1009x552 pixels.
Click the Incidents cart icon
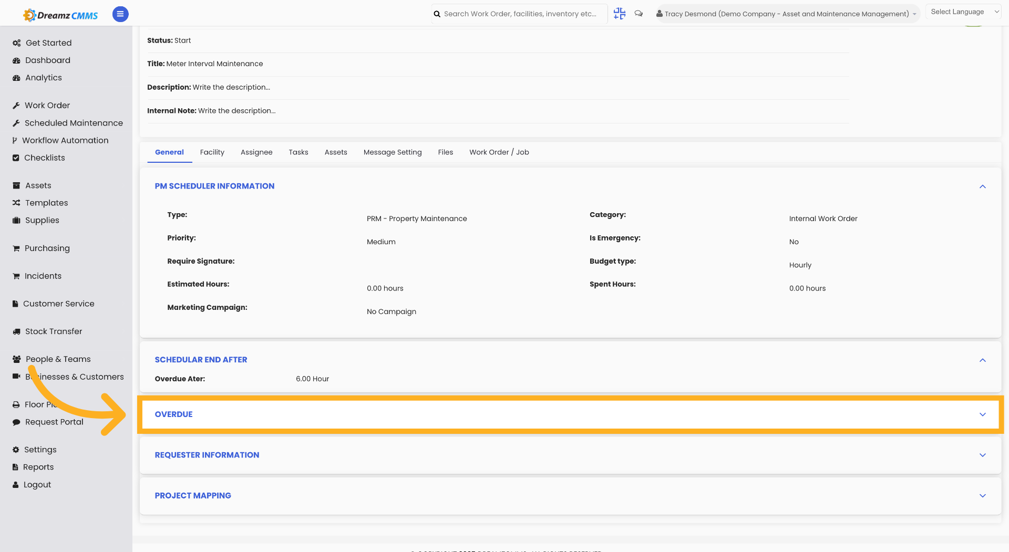click(16, 276)
